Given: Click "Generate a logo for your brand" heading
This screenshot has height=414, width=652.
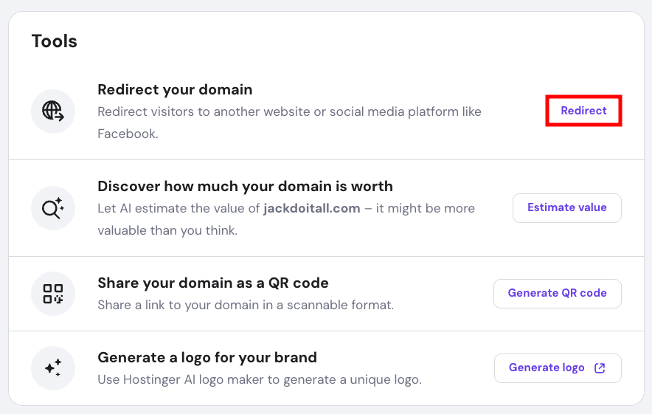Looking at the screenshot, I should pos(207,358).
